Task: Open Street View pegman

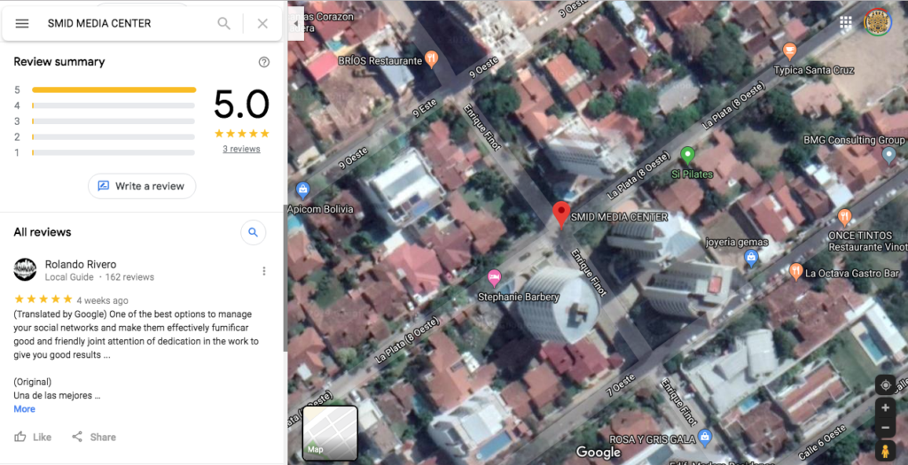Action: (x=885, y=451)
